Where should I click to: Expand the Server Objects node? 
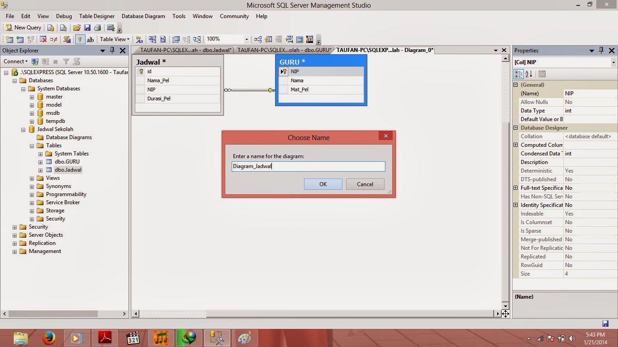[x=15, y=235]
